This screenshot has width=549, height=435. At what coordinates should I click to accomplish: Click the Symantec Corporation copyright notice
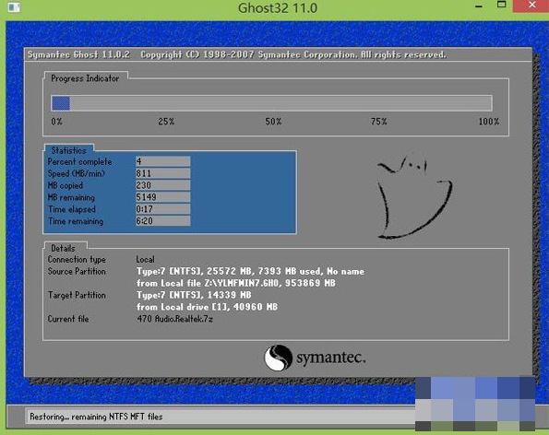tap(293, 55)
